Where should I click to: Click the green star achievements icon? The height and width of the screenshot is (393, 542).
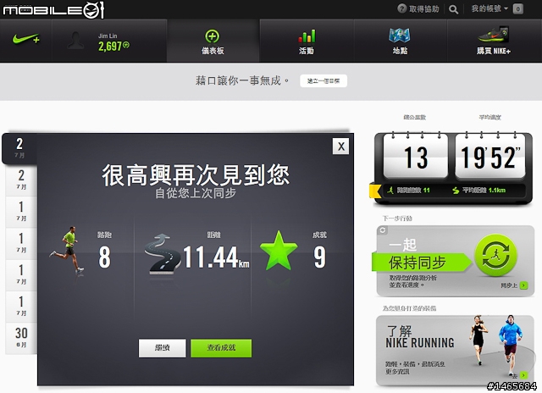pos(279,251)
